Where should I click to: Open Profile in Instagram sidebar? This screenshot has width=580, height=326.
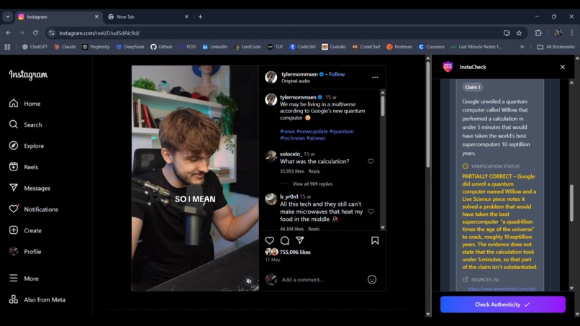(24, 251)
